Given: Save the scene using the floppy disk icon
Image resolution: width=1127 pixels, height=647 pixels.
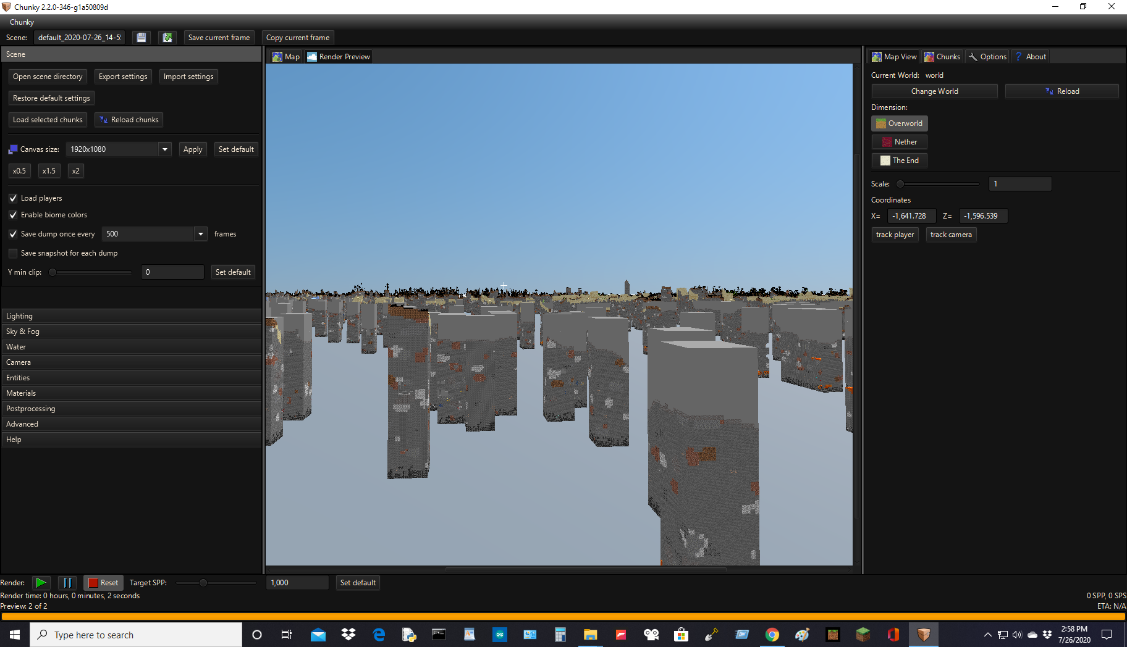Looking at the screenshot, I should coord(141,37).
